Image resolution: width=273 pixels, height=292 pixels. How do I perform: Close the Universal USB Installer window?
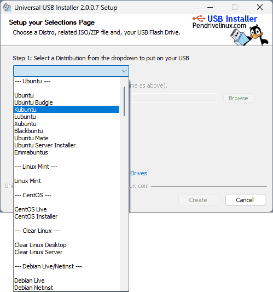260,8
